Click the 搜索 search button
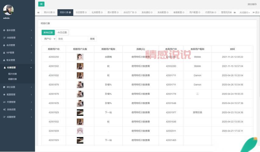 click(x=92, y=39)
